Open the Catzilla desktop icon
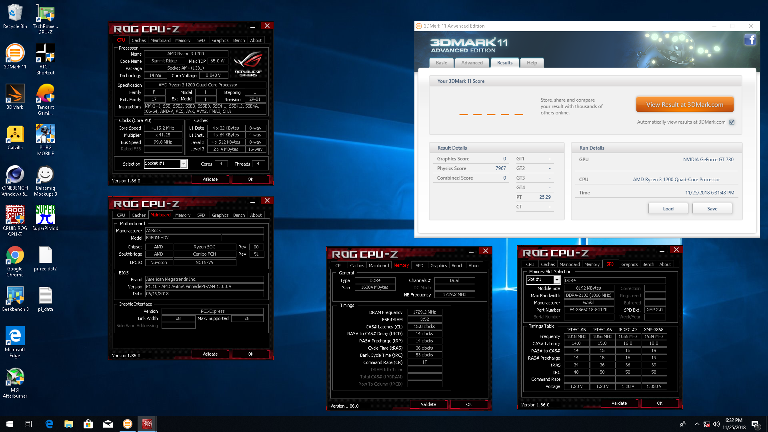 (x=15, y=138)
